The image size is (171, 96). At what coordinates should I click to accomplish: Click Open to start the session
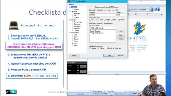109,55
